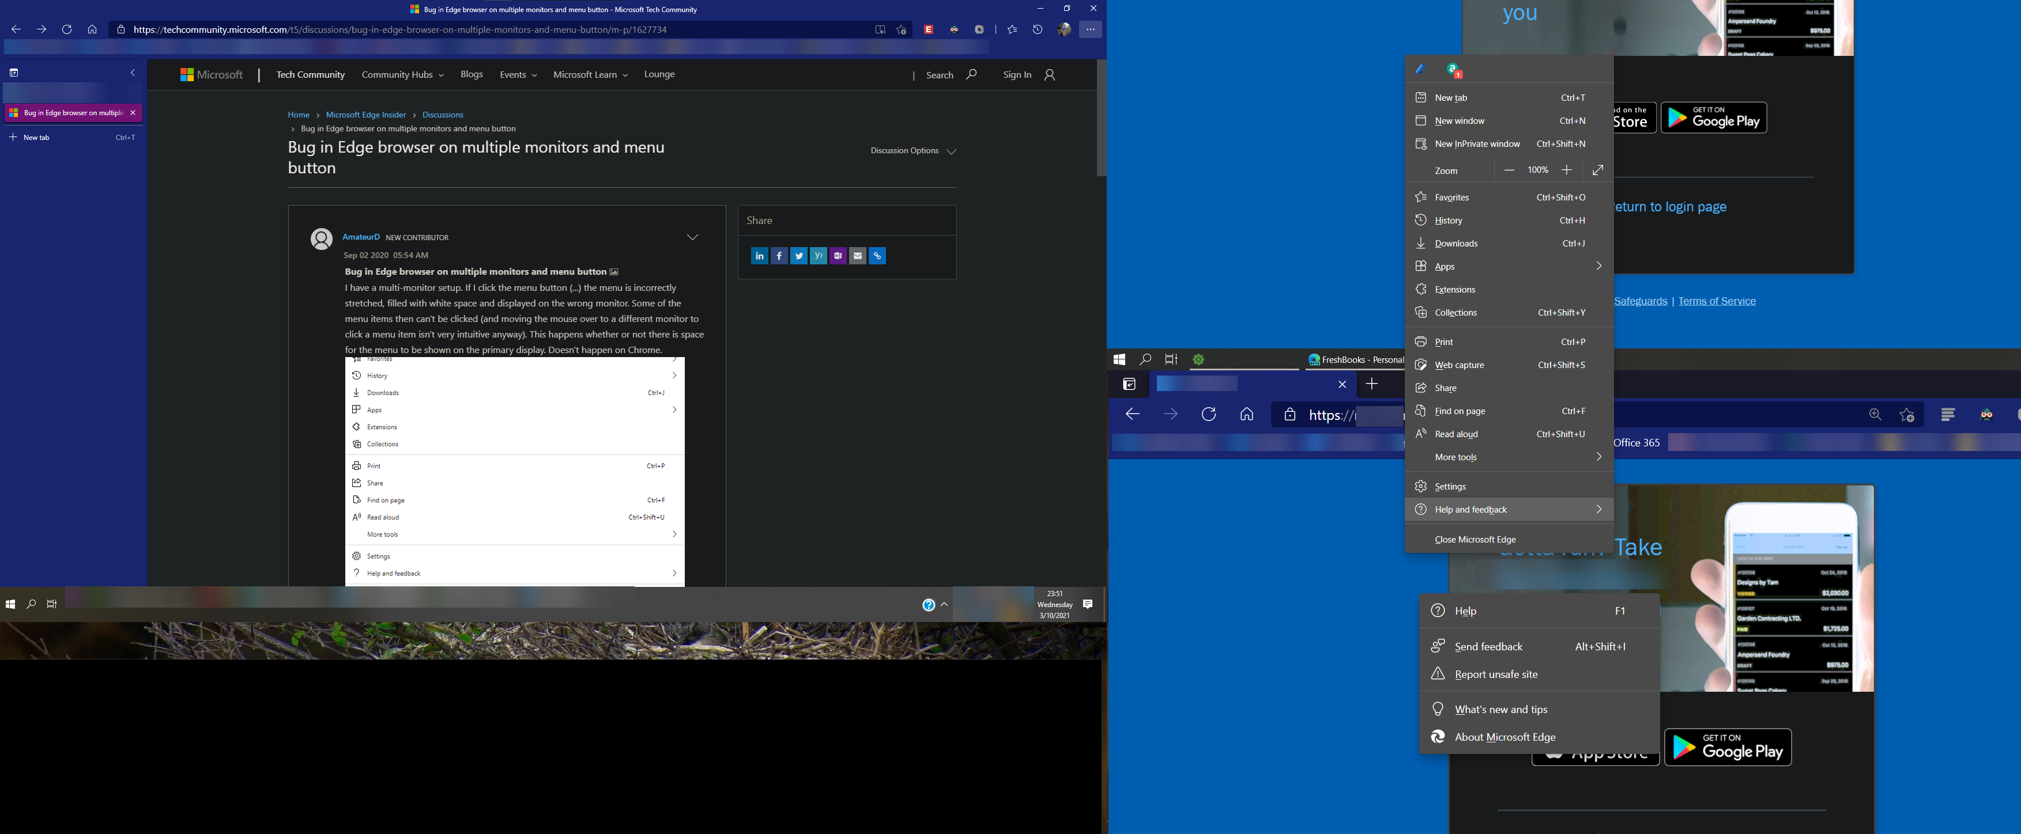Add page to favorites star icon
The height and width of the screenshot is (834, 2021).
click(902, 30)
